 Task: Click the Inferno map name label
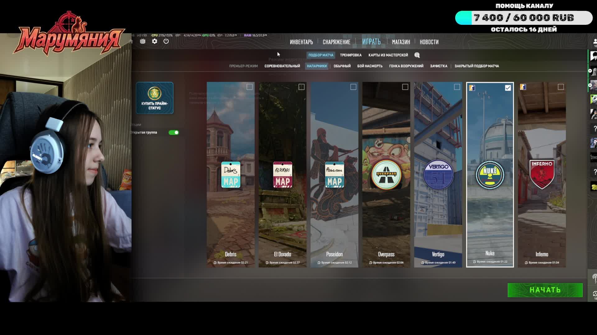tap(542, 254)
